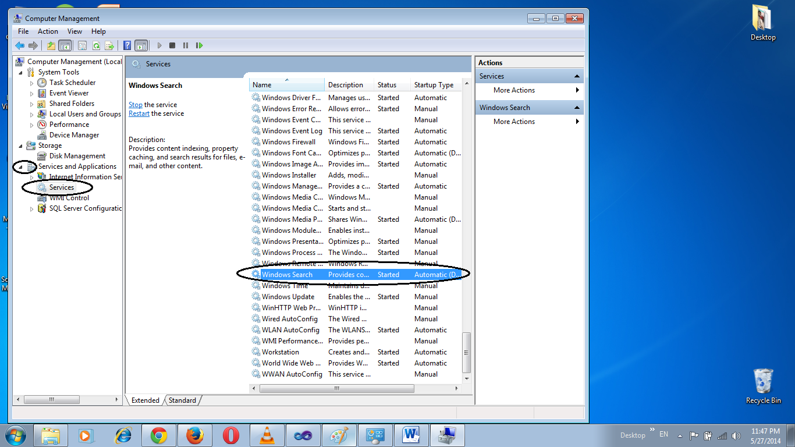Collapse the System Tools tree node
The height and width of the screenshot is (447, 795).
point(22,73)
